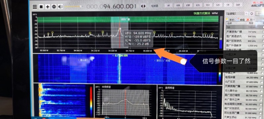
Task: Open frequency manager gear settings icon
Action: click(x=252, y=13)
